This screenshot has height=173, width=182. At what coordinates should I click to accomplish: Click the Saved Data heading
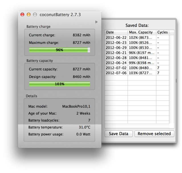137,25
